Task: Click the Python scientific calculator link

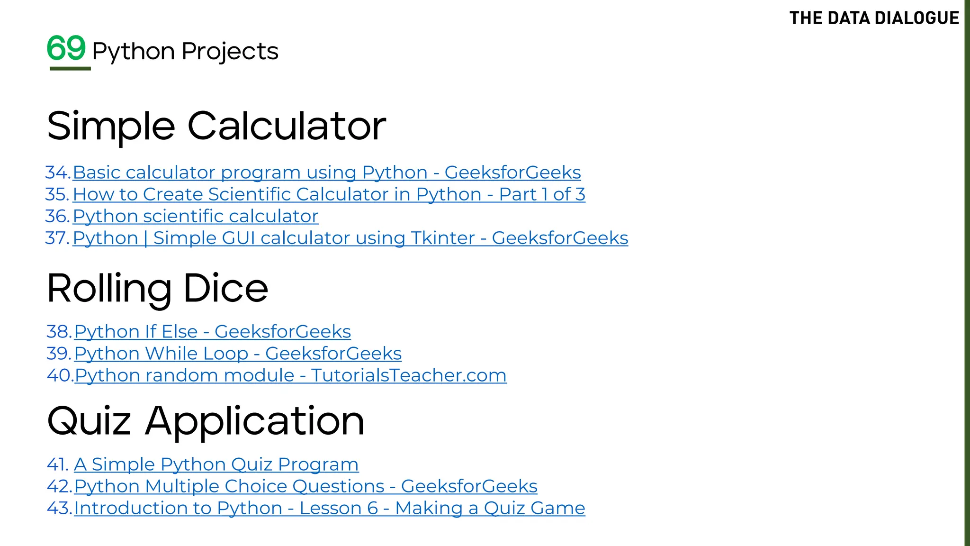Action: coord(195,216)
